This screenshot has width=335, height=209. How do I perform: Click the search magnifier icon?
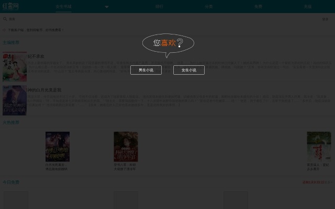click(5, 19)
